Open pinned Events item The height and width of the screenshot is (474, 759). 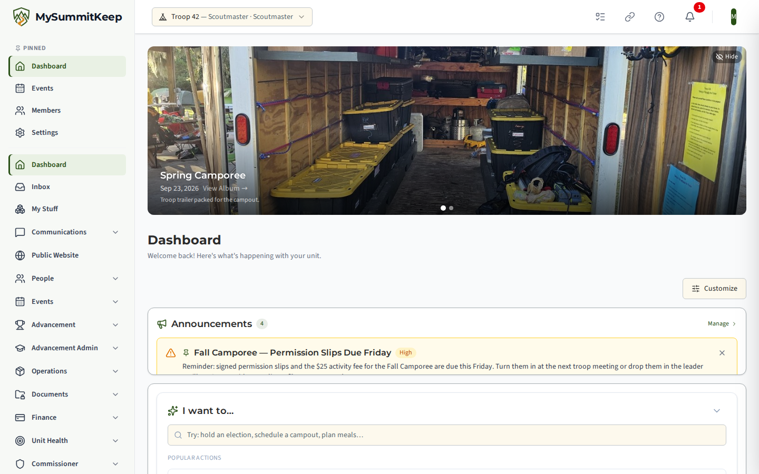(67, 88)
